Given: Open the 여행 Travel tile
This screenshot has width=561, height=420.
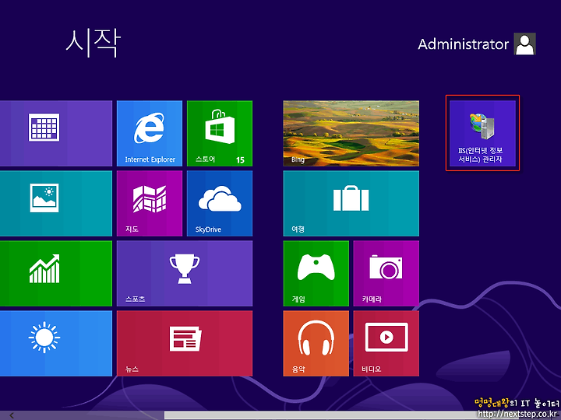Looking at the screenshot, I should pos(351,203).
